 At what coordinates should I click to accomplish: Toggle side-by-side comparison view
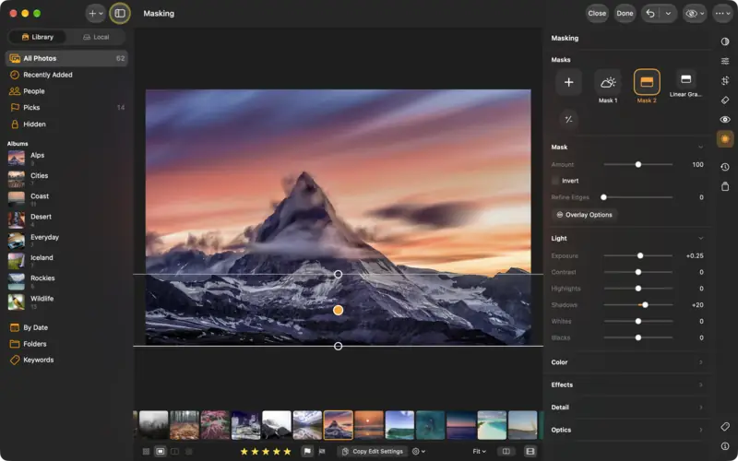[506, 452]
